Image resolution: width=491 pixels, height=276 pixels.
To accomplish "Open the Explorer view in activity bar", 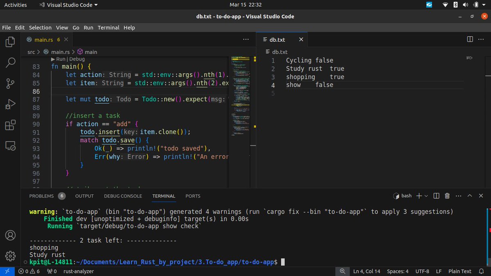I will coord(10,42).
